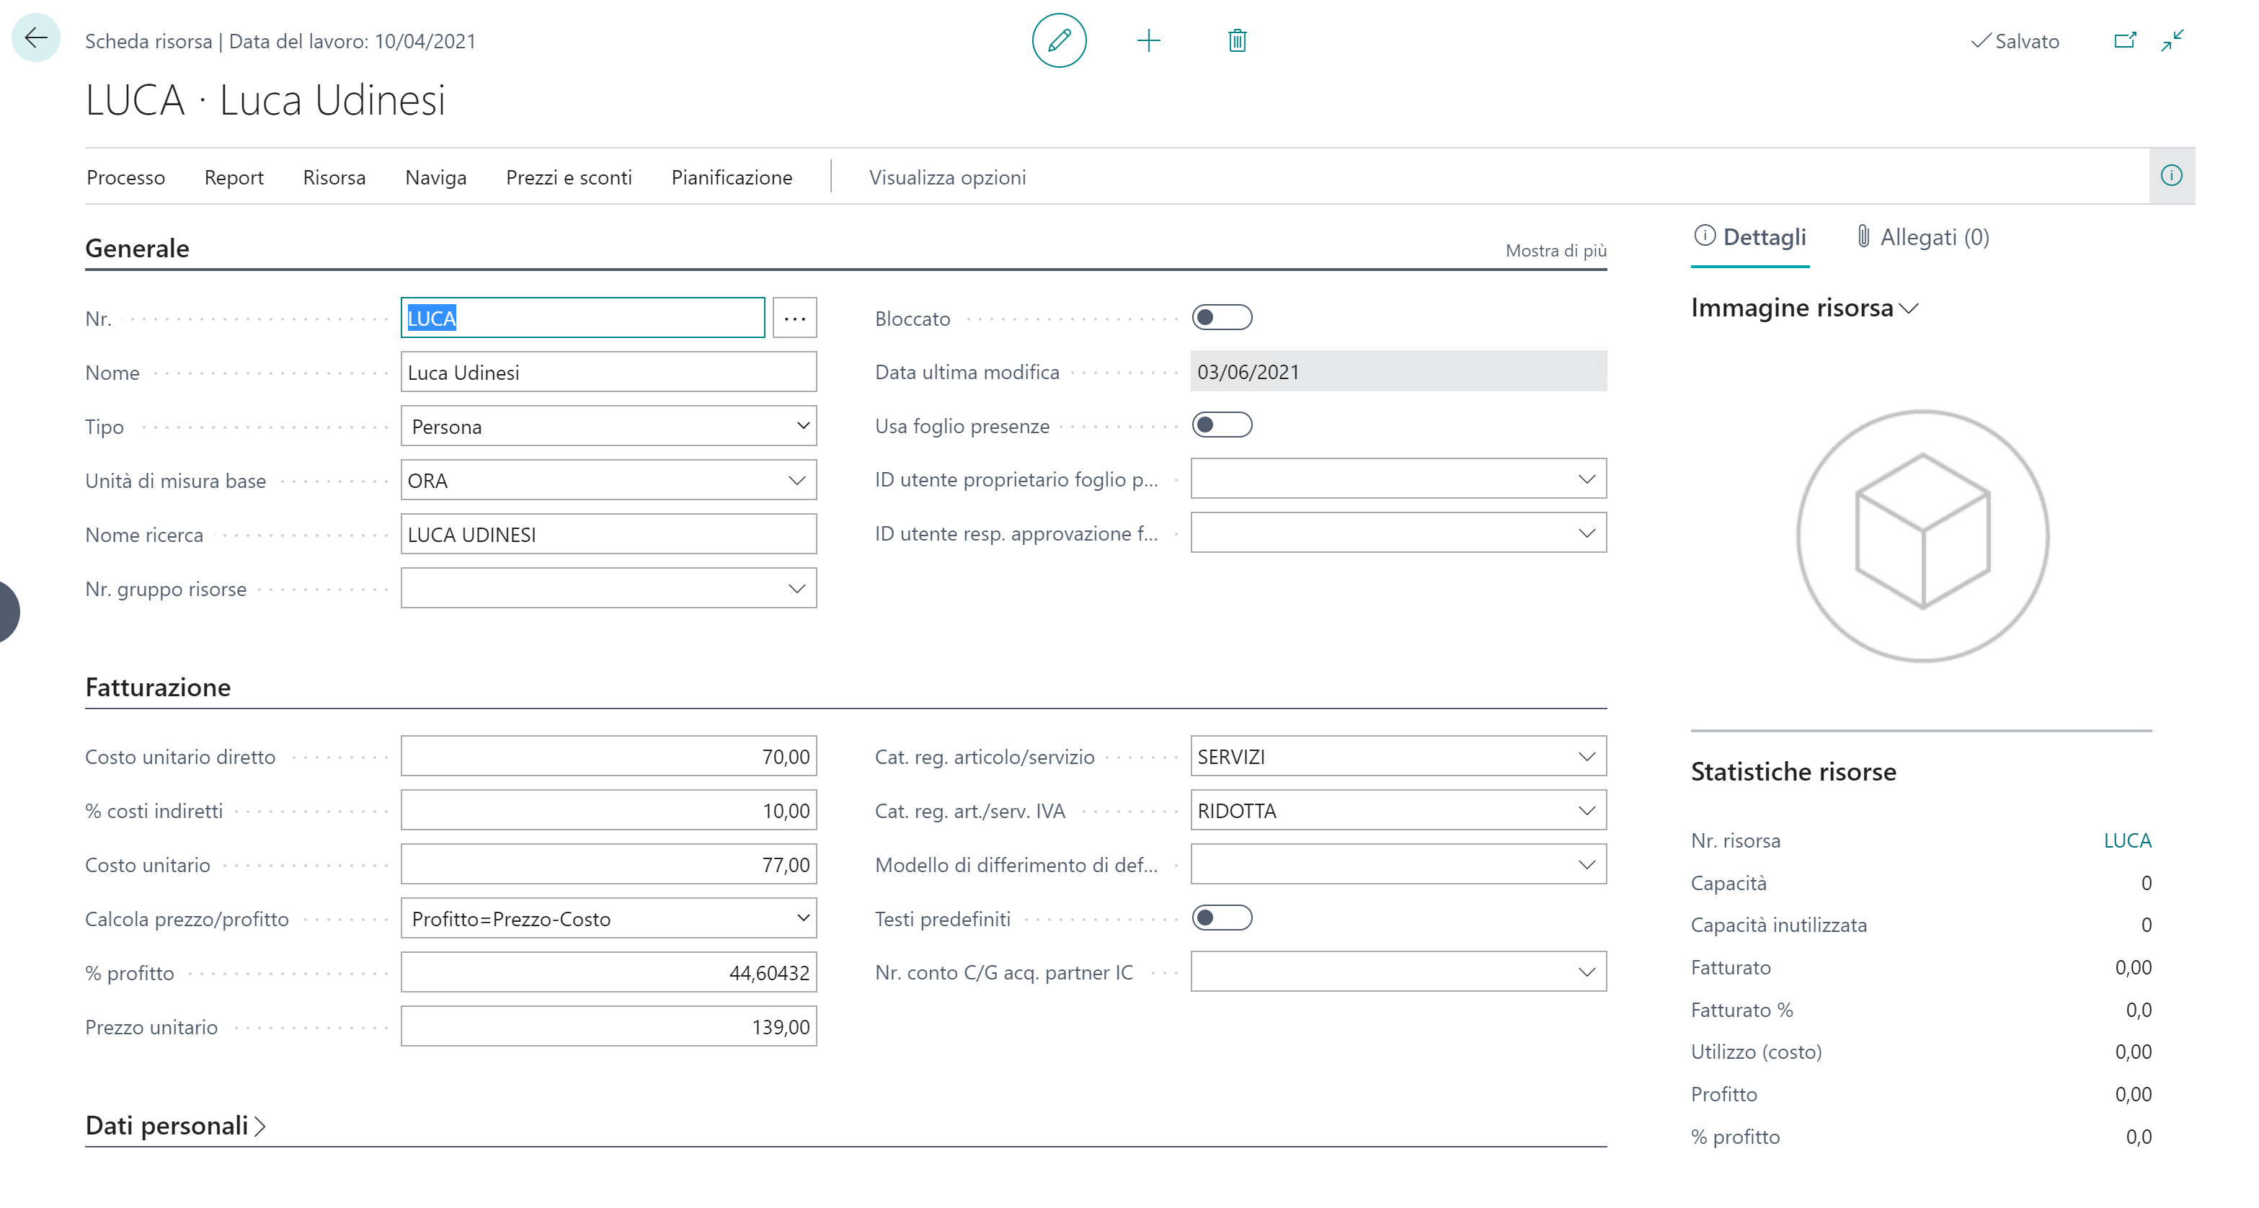The width and height of the screenshot is (2259, 1208).
Task: Turn on Usa foglio presenze switch
Action: 1222,425
